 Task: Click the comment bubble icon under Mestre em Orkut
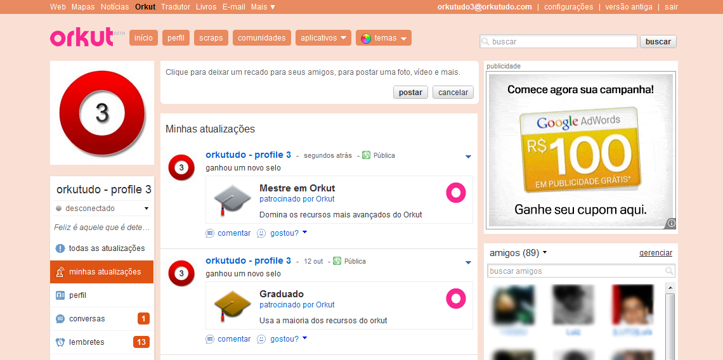click(210, 233)
